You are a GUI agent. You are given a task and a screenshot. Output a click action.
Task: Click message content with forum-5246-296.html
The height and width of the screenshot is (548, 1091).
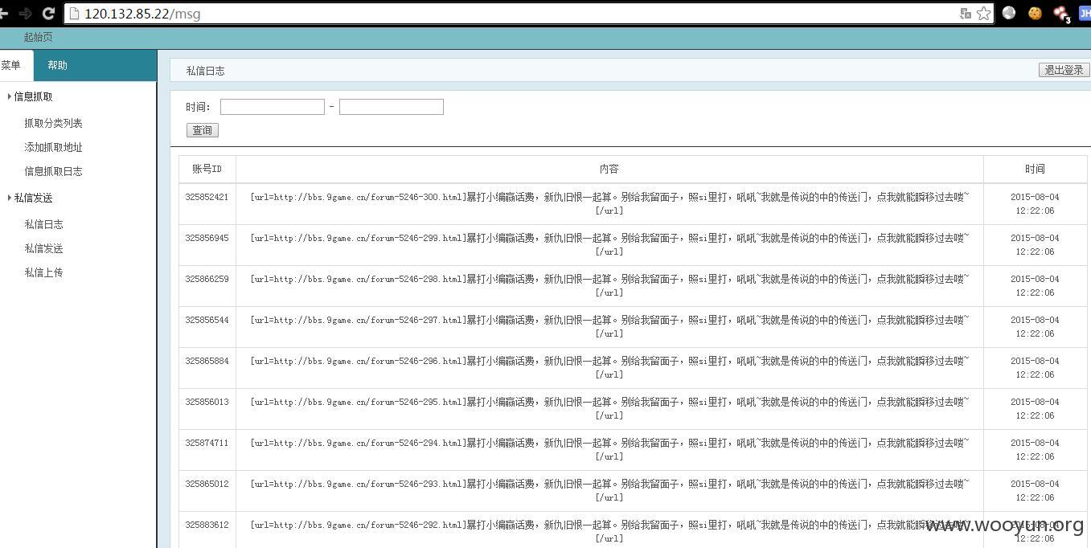coord(609,368)
